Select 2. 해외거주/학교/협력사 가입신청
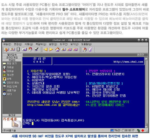Image resolution: width=150 pixels, height=139 pixels. point(52,77)
